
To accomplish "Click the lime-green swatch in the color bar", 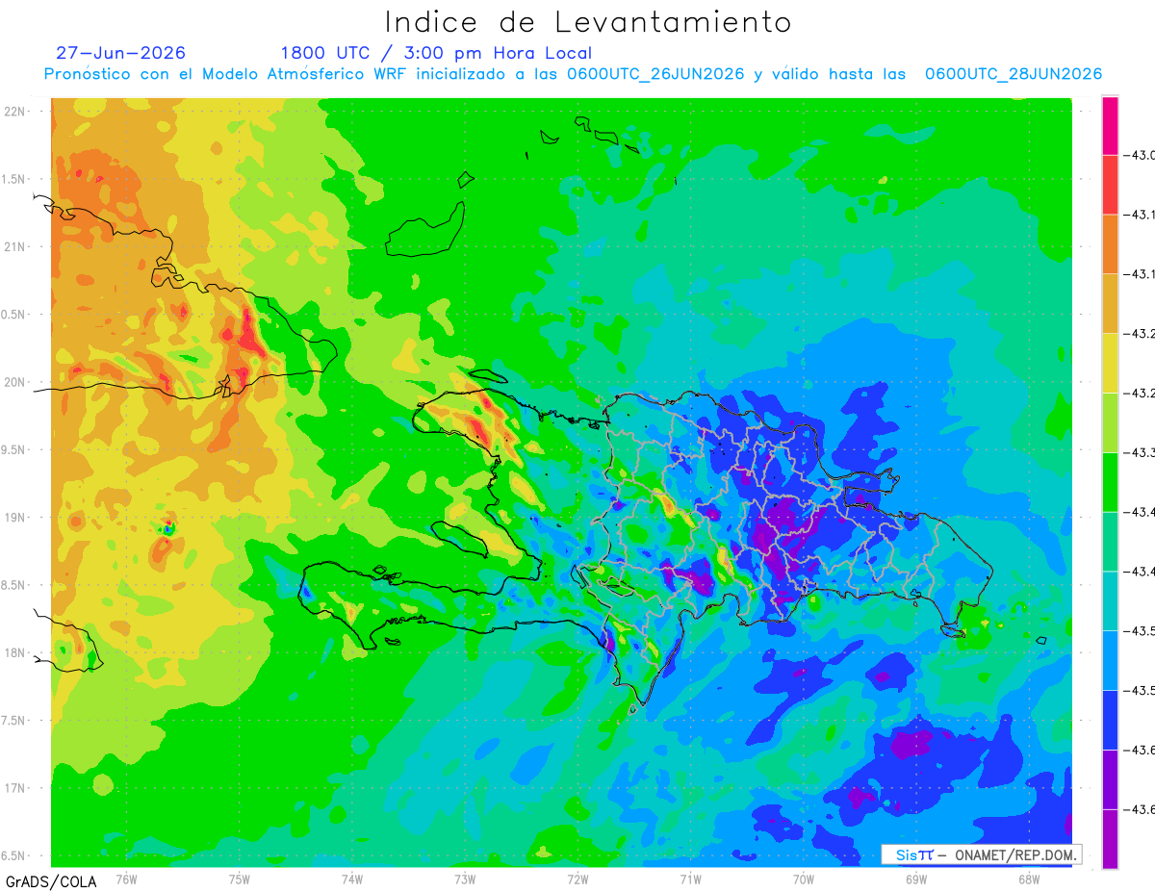I will point(1110,421).
